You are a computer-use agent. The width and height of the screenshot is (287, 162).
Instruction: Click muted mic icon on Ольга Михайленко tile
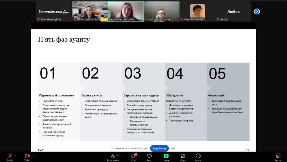click(x=182, y=19)
